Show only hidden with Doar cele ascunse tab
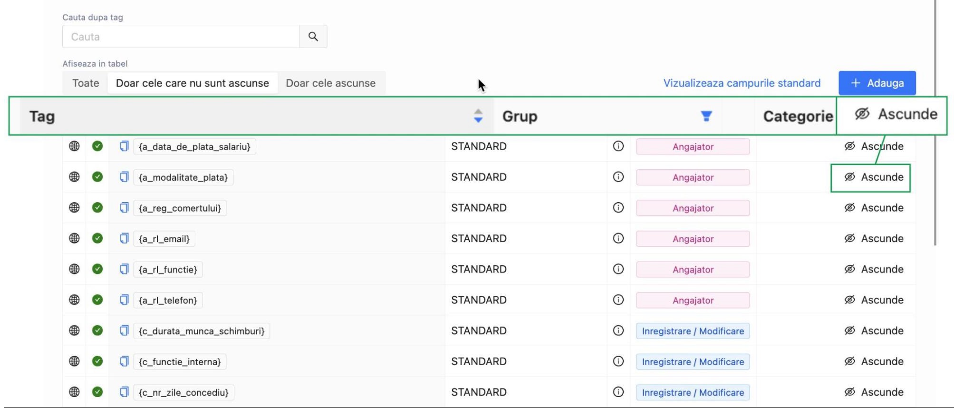 click(x=331, y=83)
